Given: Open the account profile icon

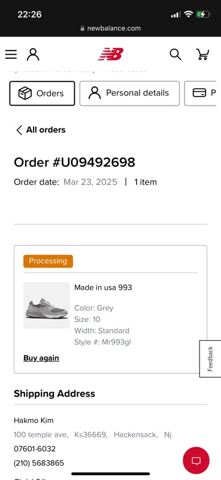Looking at the screenshot, I should 33,55.
